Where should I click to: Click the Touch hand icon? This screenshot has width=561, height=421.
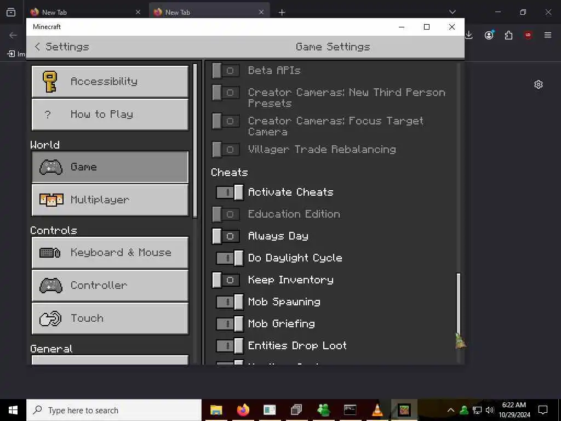coord(50,318)
